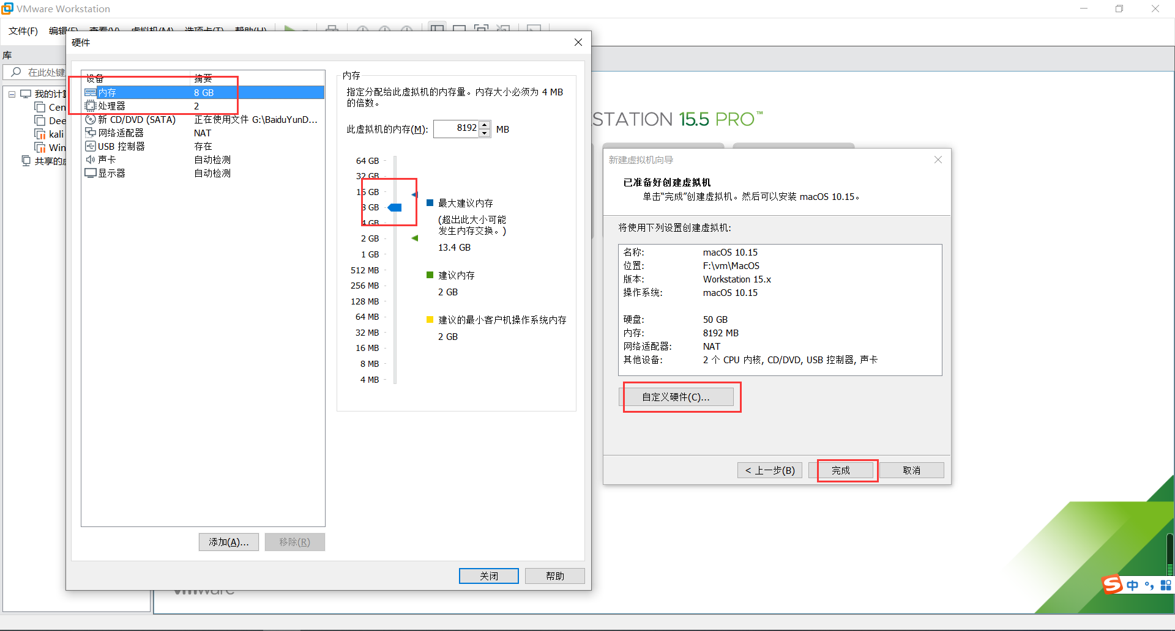Click the 64 GB slider scale label
The image size is (1175, 631).
[368, 161]
